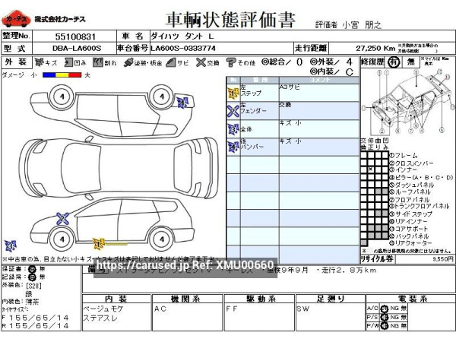Click 総合 grade value 0
This screenshot has height=342, width=456.
299,62
